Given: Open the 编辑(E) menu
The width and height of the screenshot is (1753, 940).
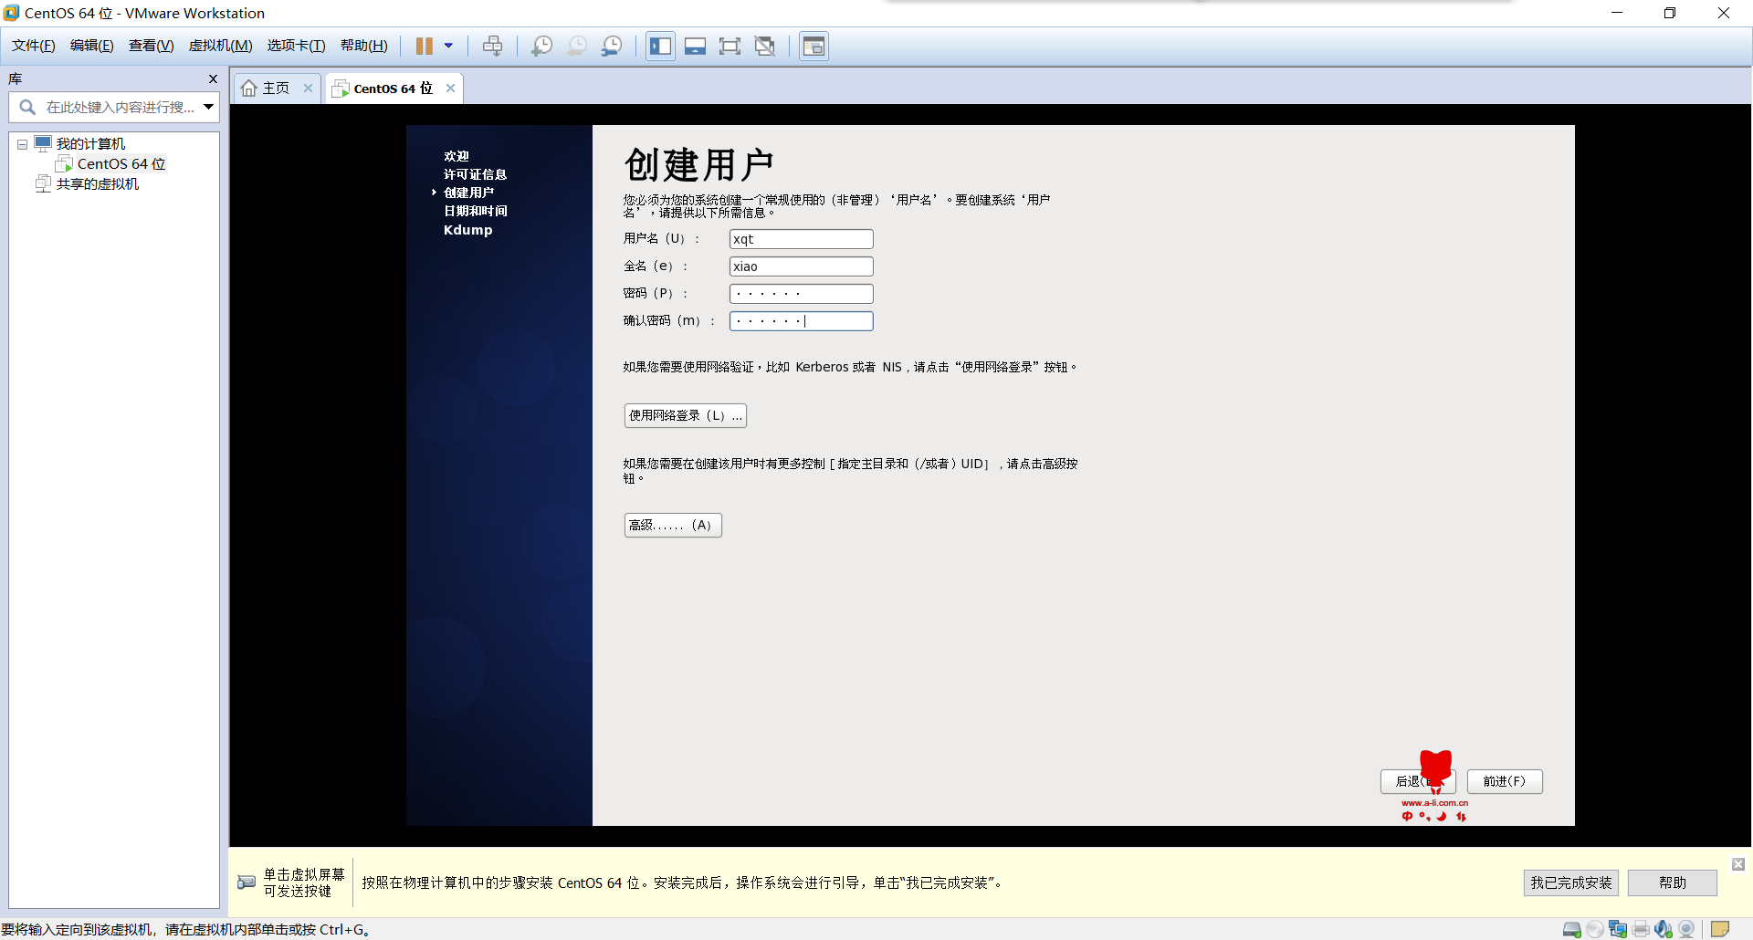Looking at the screenshot, I should 92,46.
